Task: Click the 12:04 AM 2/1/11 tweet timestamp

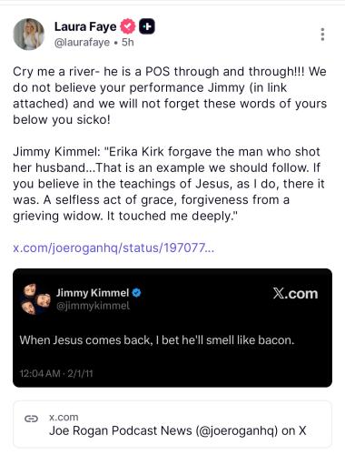Action: pos(56,373)
